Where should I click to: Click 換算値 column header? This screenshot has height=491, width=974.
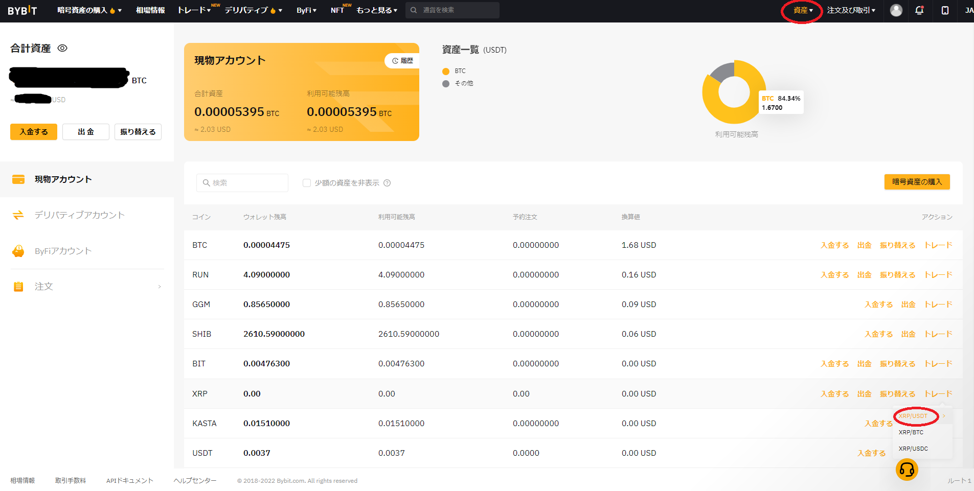[631, 217]
